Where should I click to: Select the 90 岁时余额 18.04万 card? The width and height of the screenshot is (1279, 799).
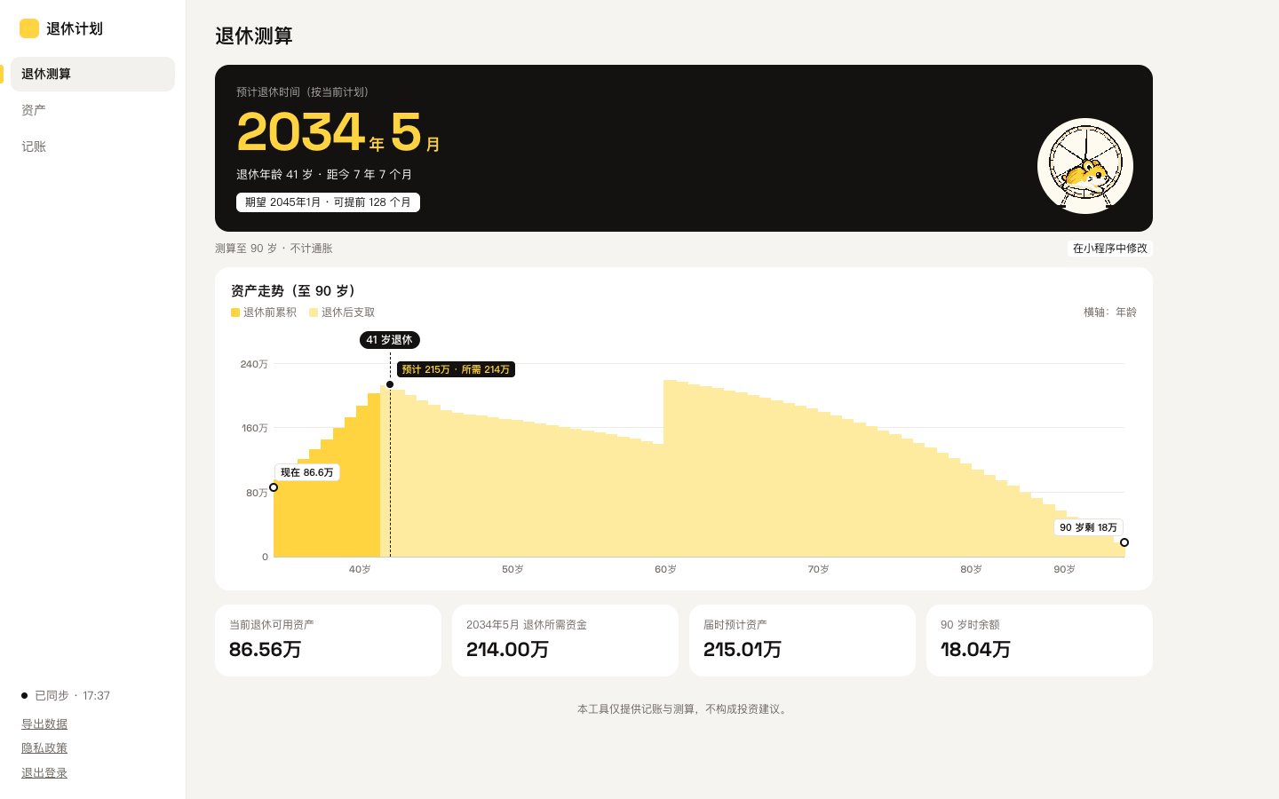click(x=1039, y=641)
